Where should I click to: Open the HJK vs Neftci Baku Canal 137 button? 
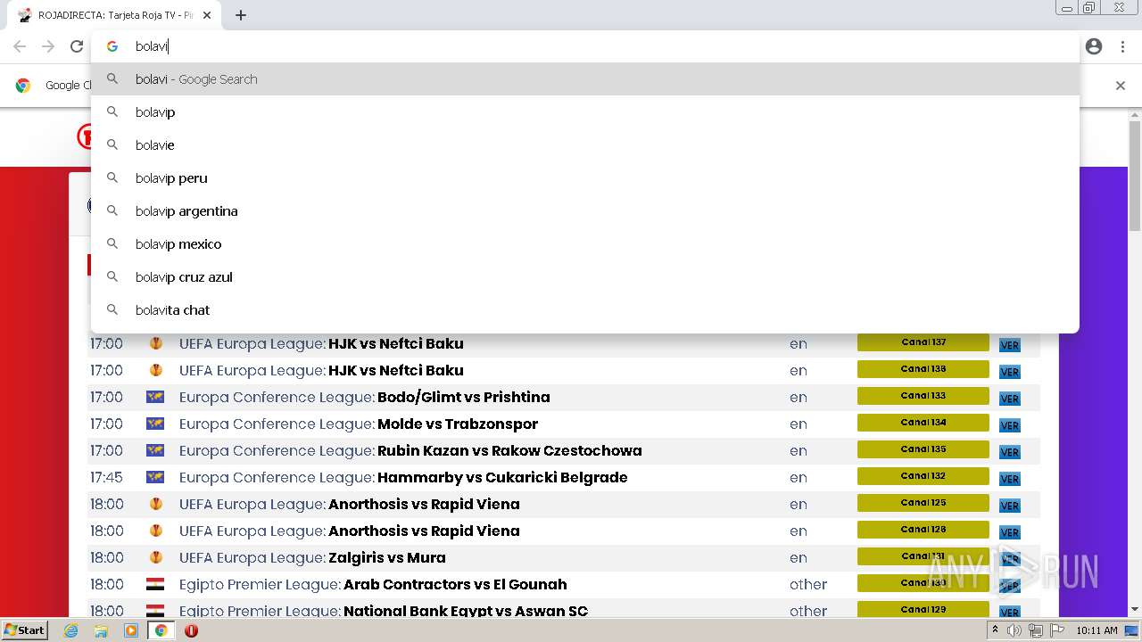[923, 342]
